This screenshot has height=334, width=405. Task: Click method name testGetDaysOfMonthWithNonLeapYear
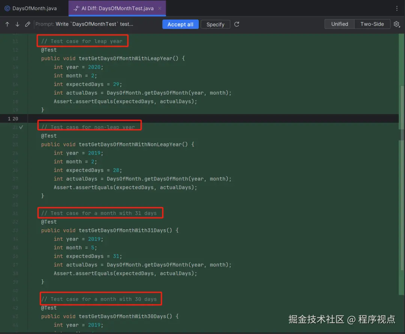point(130,144)
